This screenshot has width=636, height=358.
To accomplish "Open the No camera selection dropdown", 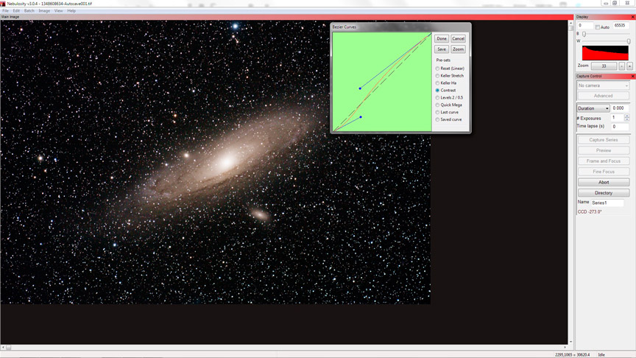I will click(x=603, y=85).
